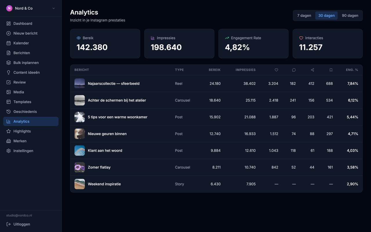371x232 pixels.
Task: Click the Instellingen gear icon
Action: point(8,151)
